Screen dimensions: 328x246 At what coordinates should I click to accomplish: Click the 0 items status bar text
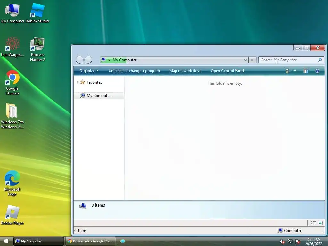tap(80, 231)
